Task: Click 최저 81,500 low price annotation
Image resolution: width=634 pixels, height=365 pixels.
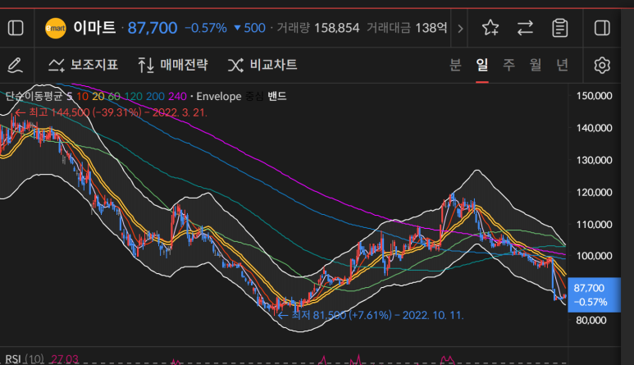Action: [x=371, y=315]
